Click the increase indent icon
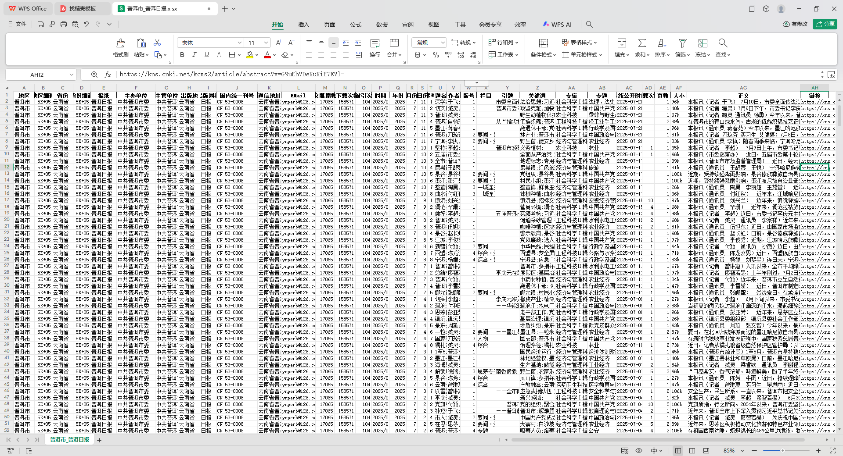The width and height of the screenshot is (843, 456). coord(358,43)
